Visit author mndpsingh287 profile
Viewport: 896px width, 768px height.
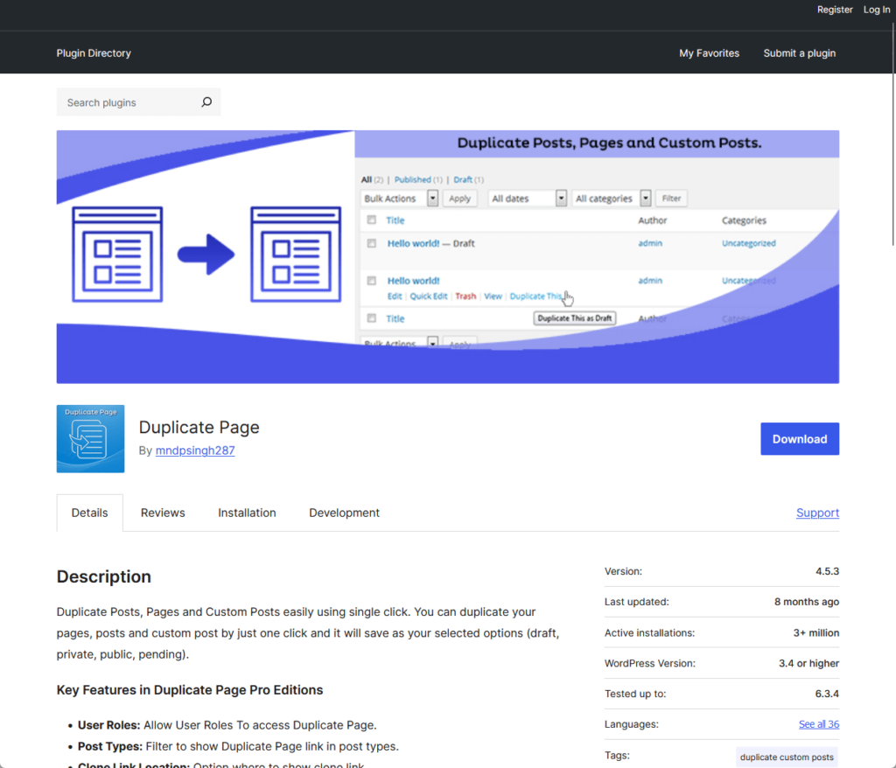coord(195,450)
